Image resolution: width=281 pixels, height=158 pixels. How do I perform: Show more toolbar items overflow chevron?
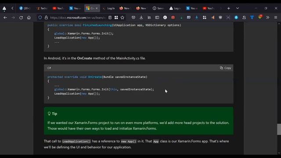pos(267,18)
